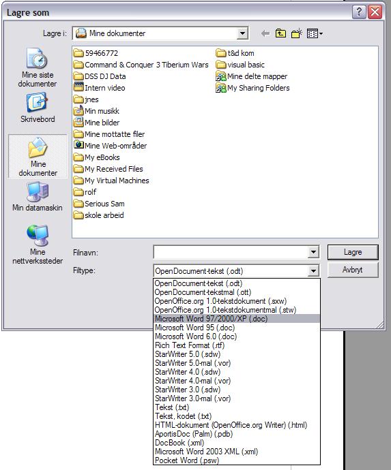Click the back arrow navigation icon
The image size is (391, 470).
265,33
